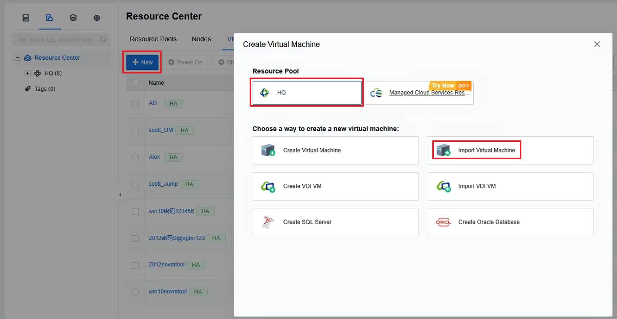The width and height of the screenshot is (617, 319).
Task: Open the win10密码123456 VM link
Action: [x=171, y=211]
